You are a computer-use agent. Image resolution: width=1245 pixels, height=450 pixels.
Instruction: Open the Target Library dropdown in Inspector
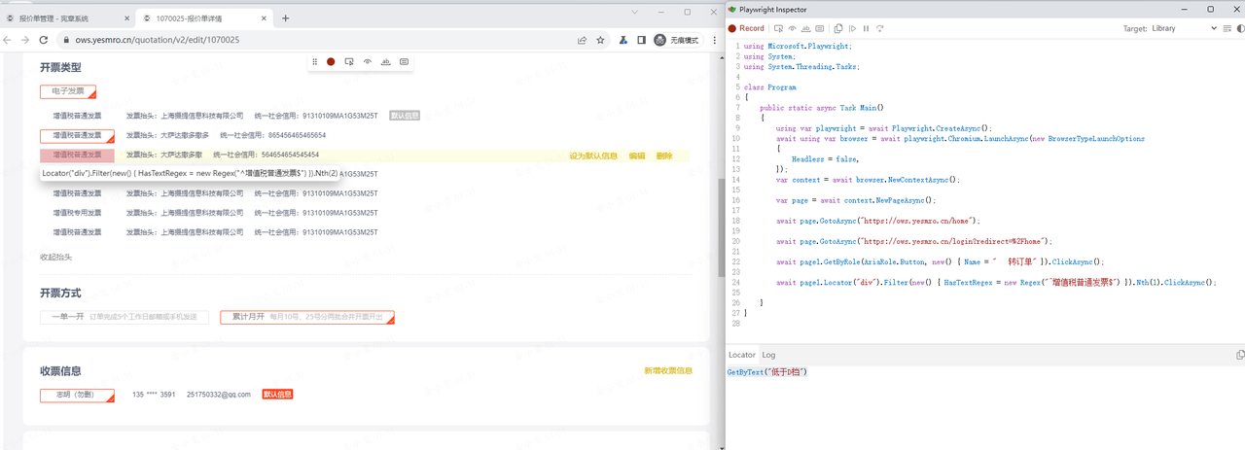click(1184, 28)
